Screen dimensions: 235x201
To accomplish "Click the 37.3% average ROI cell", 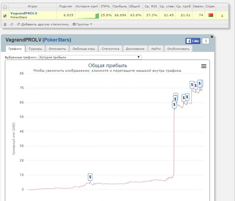I will tap(151, 15).
